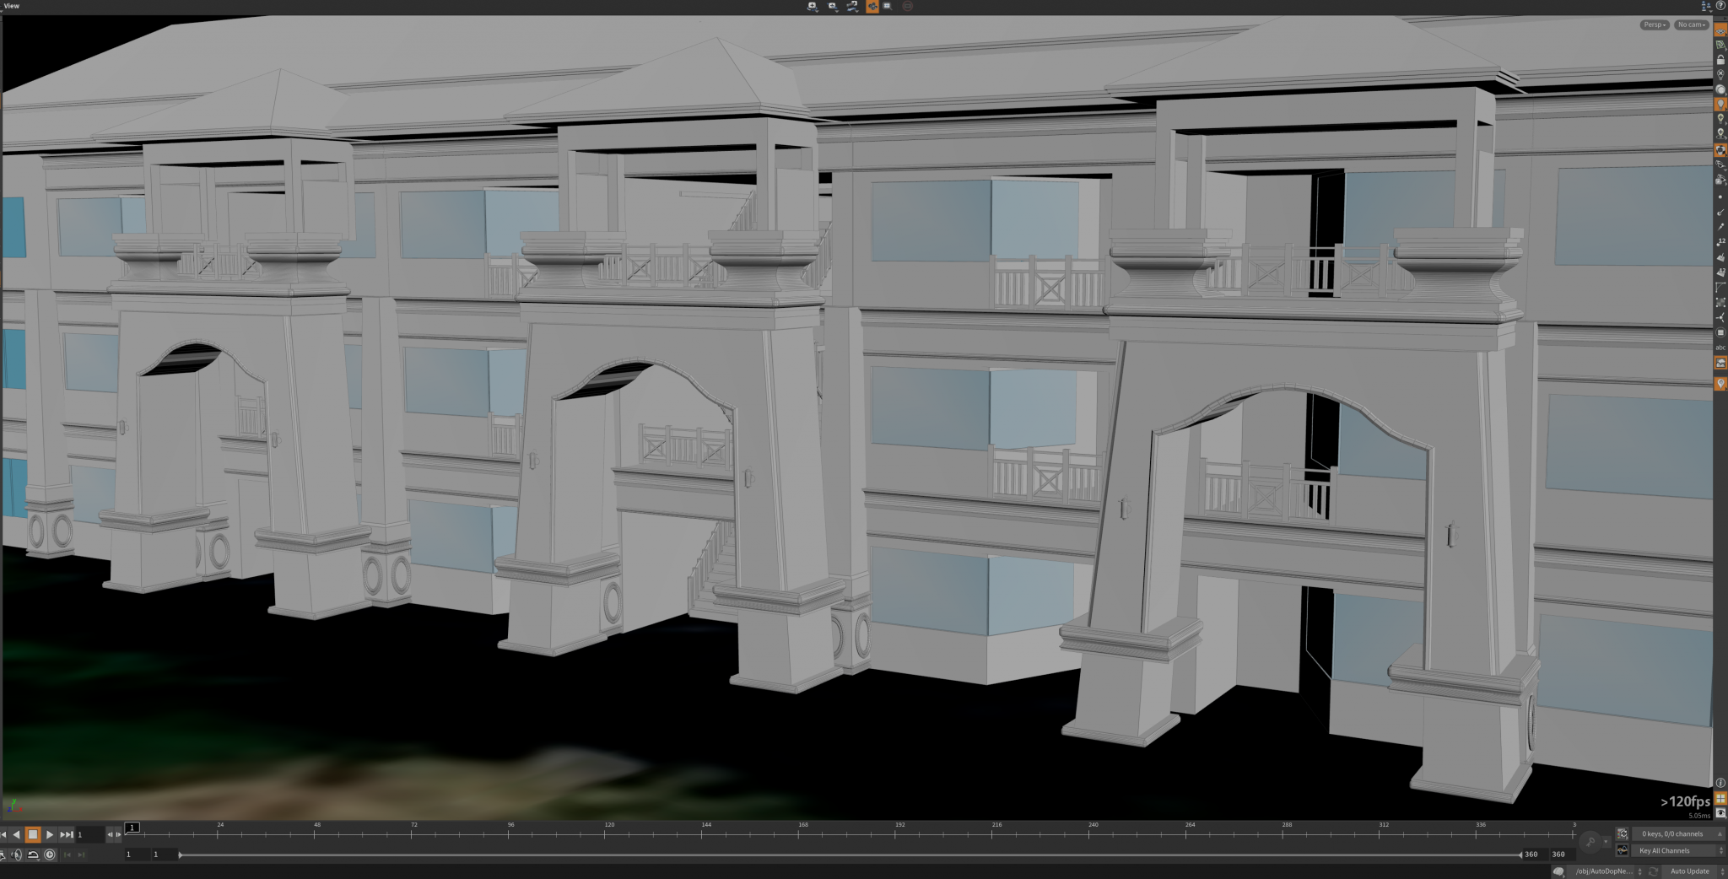Toggle the green reference plane icon

[1720, 45]
